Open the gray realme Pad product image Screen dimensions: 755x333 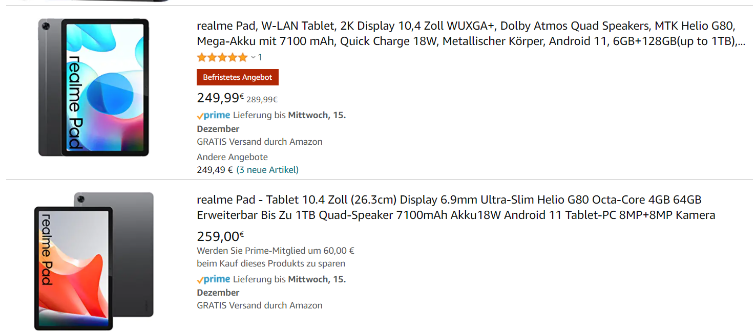click(x=93, y=87)
